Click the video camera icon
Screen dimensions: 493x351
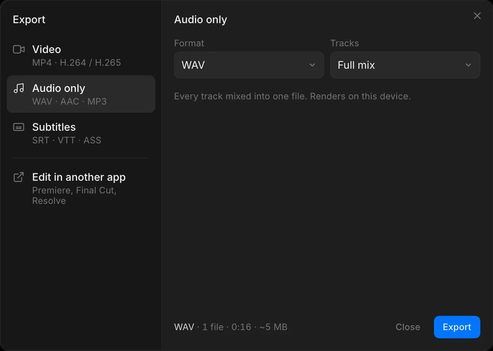click(x=19, y=49)
